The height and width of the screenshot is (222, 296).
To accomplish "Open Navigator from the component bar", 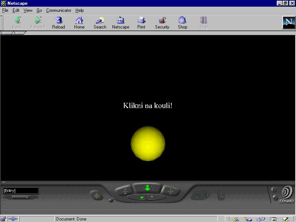I will point(235,219).
